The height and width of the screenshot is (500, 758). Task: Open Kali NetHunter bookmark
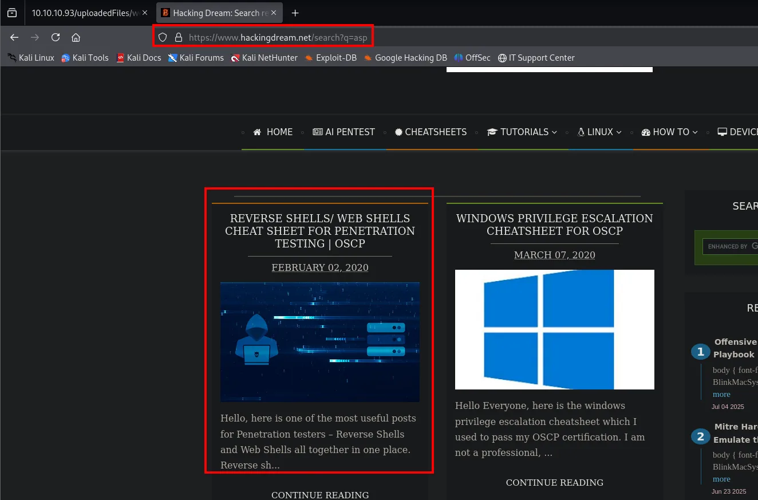[264, 57]
